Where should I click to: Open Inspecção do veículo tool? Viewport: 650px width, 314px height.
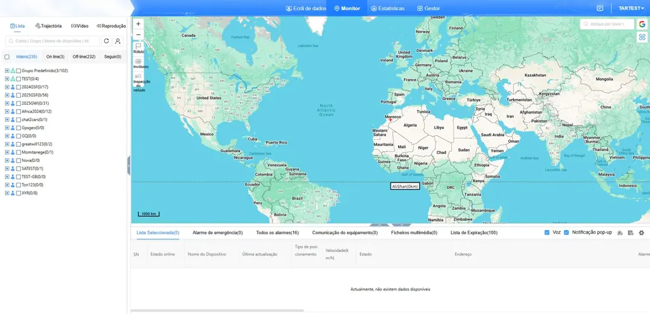[x=138, y=82]
